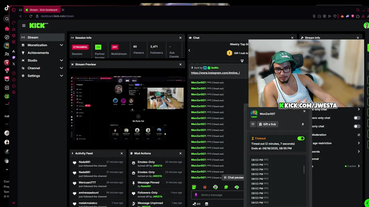Open the Instagram 4mline link
Image resolution: width=369 pixels, height=207 pixels.
[215, 73]
